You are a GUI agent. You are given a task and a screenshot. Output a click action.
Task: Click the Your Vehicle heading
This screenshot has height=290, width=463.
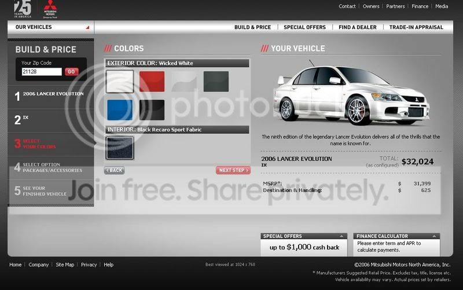tap(297, 49)
